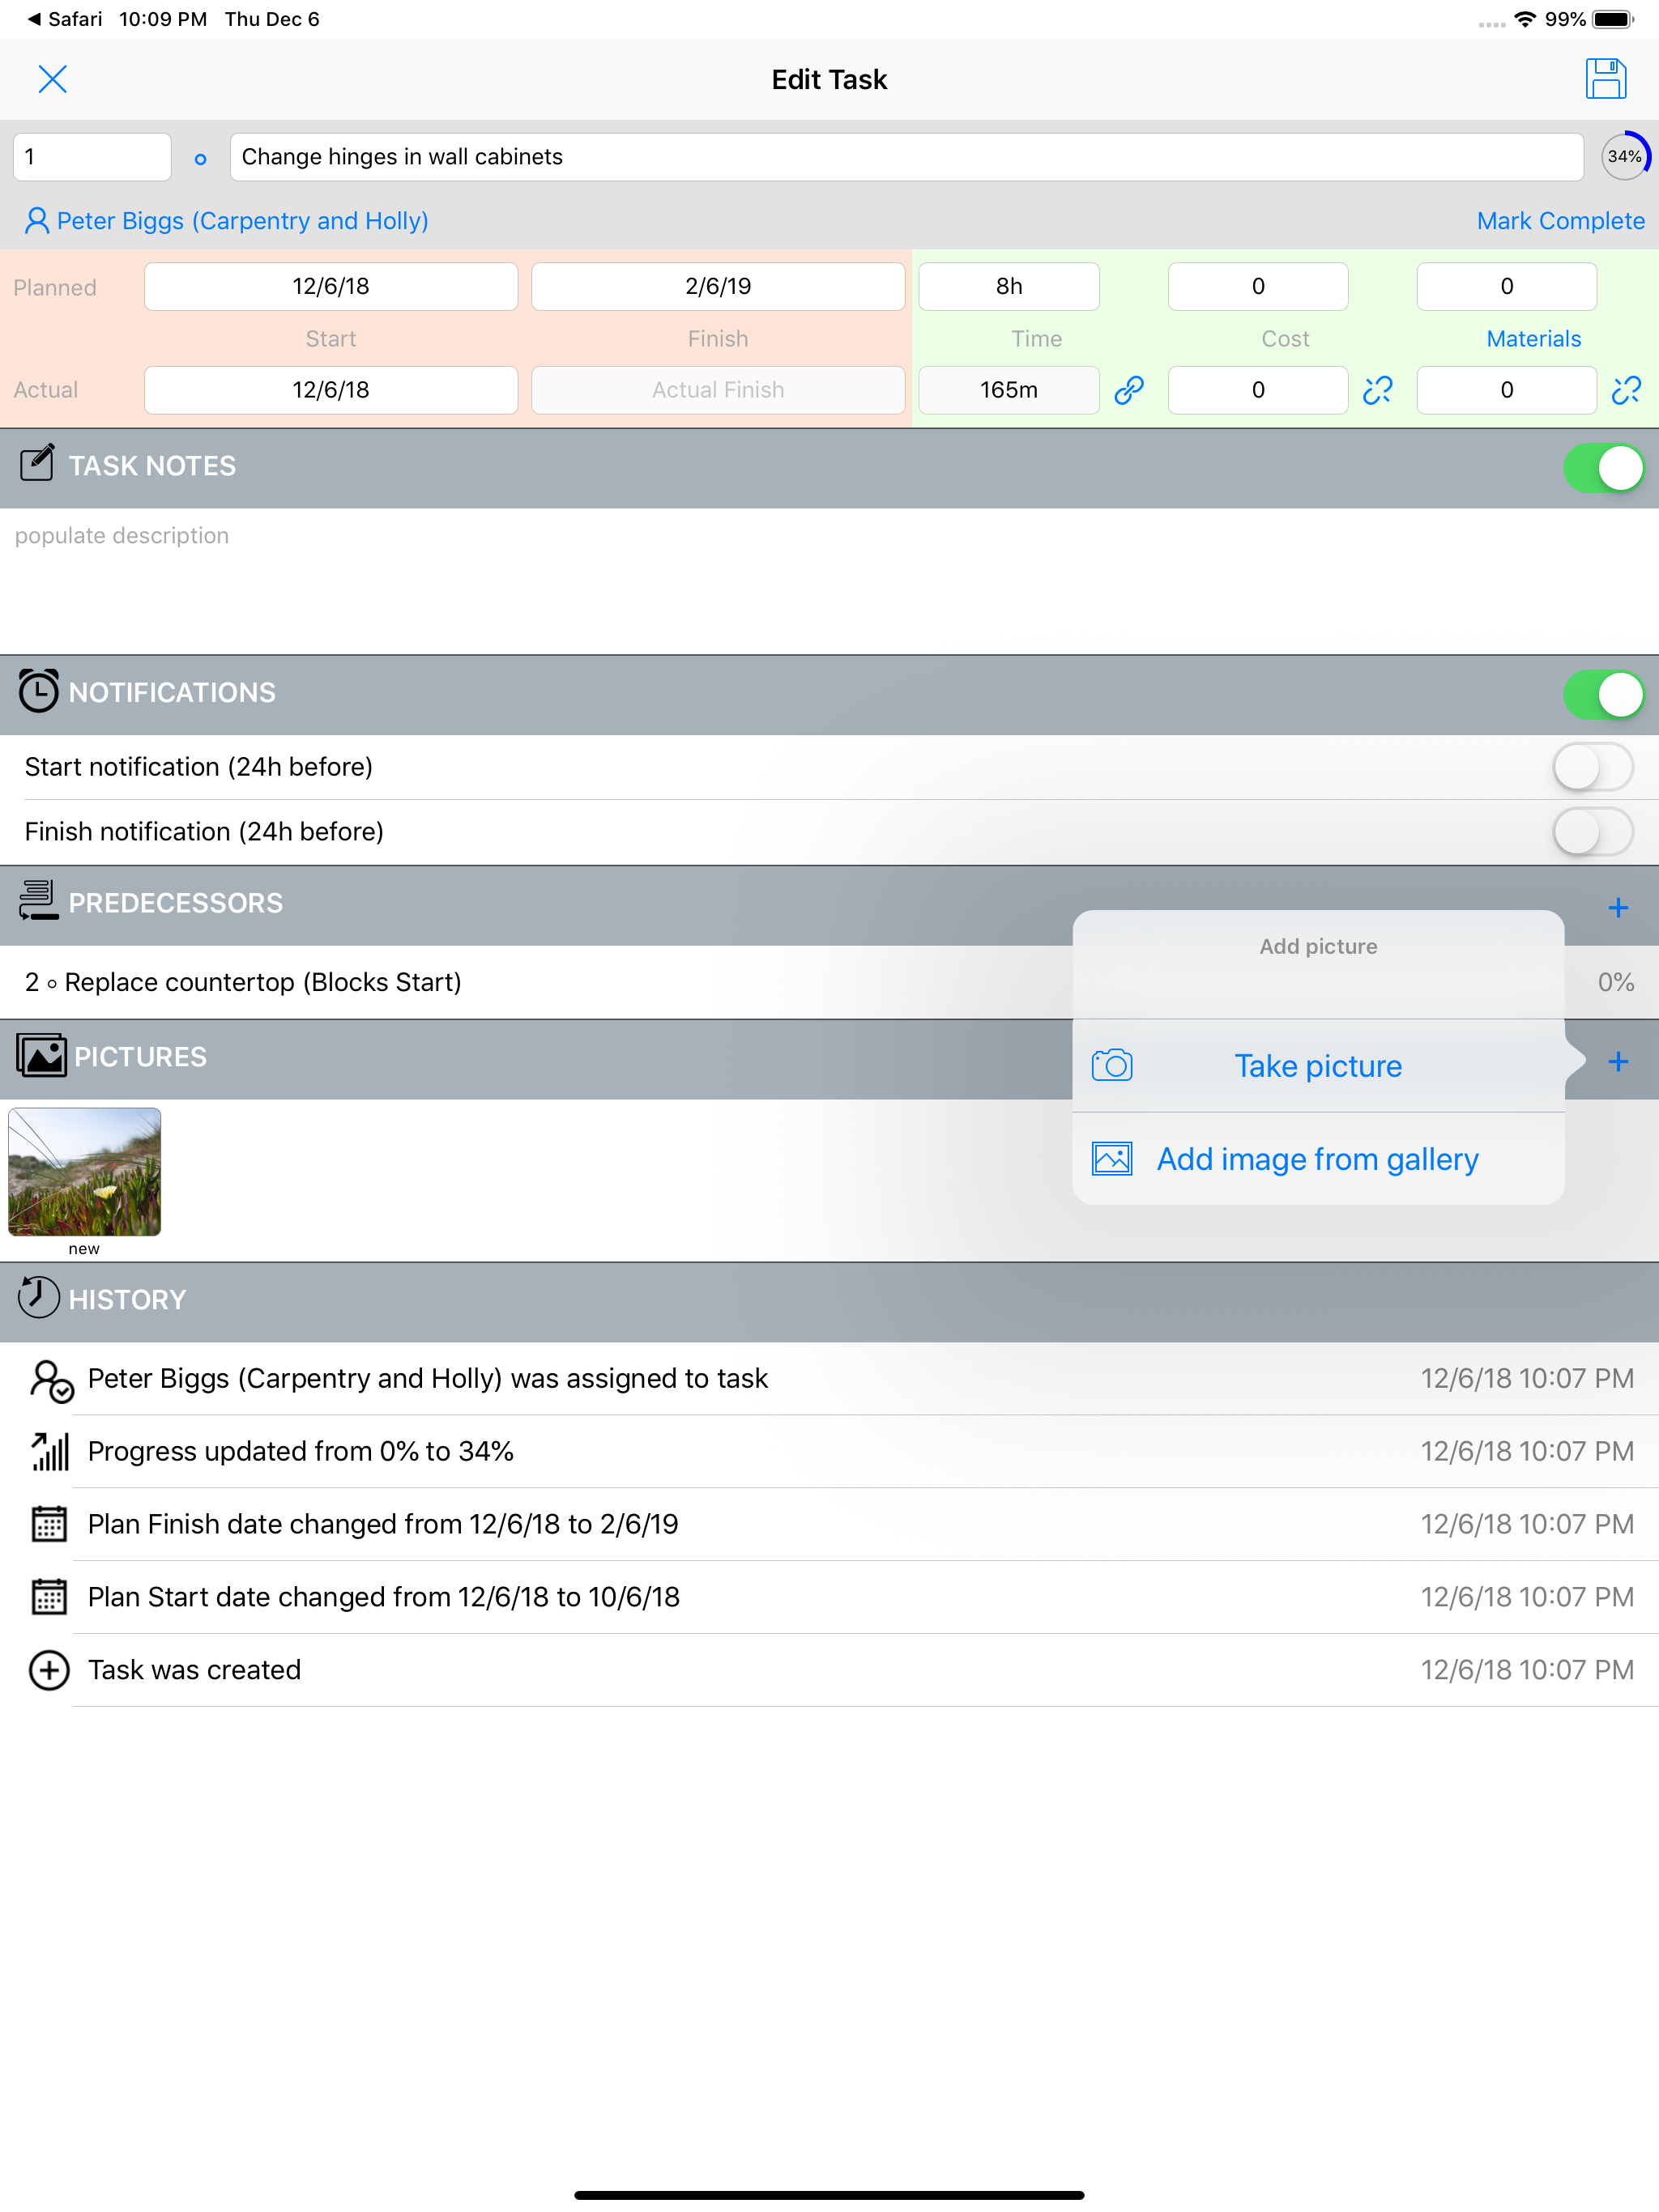The height and width of the screenshot is (2212, 1659).
Task: Open assignee Peter Biggs (Carpentry and Holly)
Action: 242,221
